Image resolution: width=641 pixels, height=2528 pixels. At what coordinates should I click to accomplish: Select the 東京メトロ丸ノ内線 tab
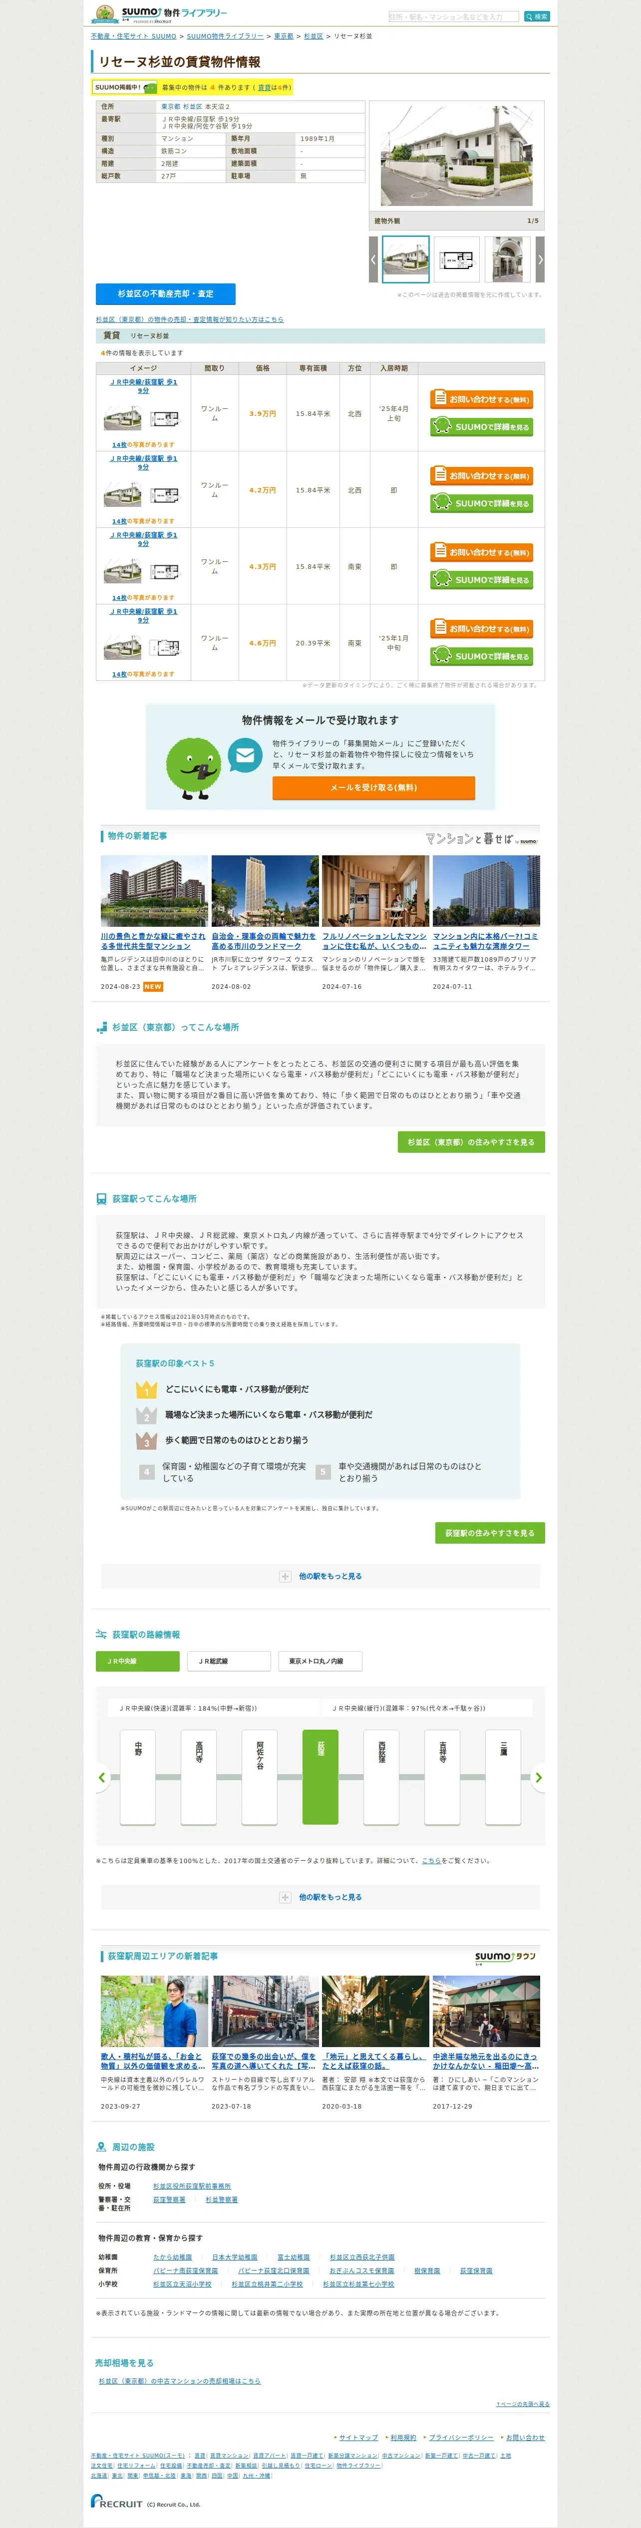(x=320, y=1662)
